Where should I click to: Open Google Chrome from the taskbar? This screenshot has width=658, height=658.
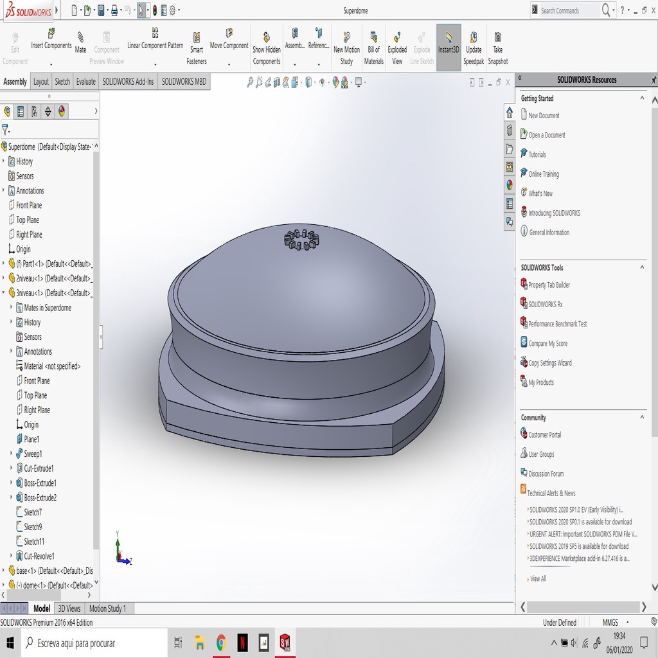coord(221,643)
